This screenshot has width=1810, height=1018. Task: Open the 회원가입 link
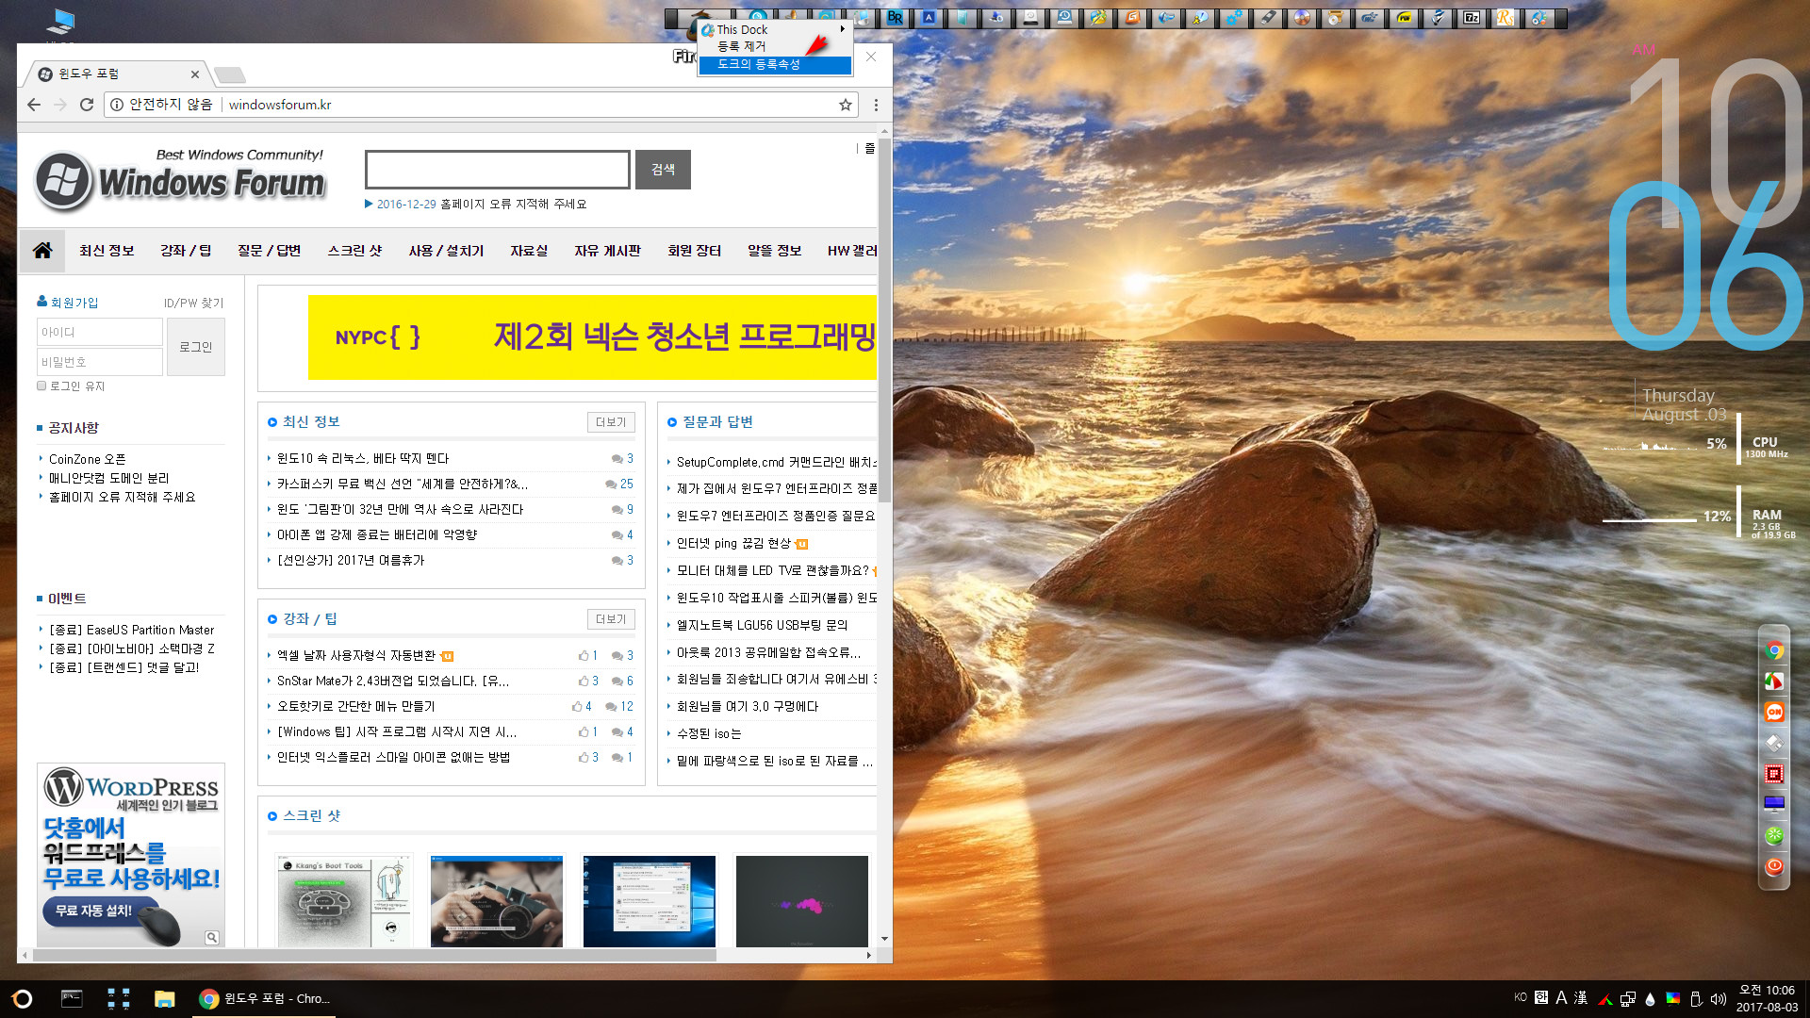tap(67, 303)
